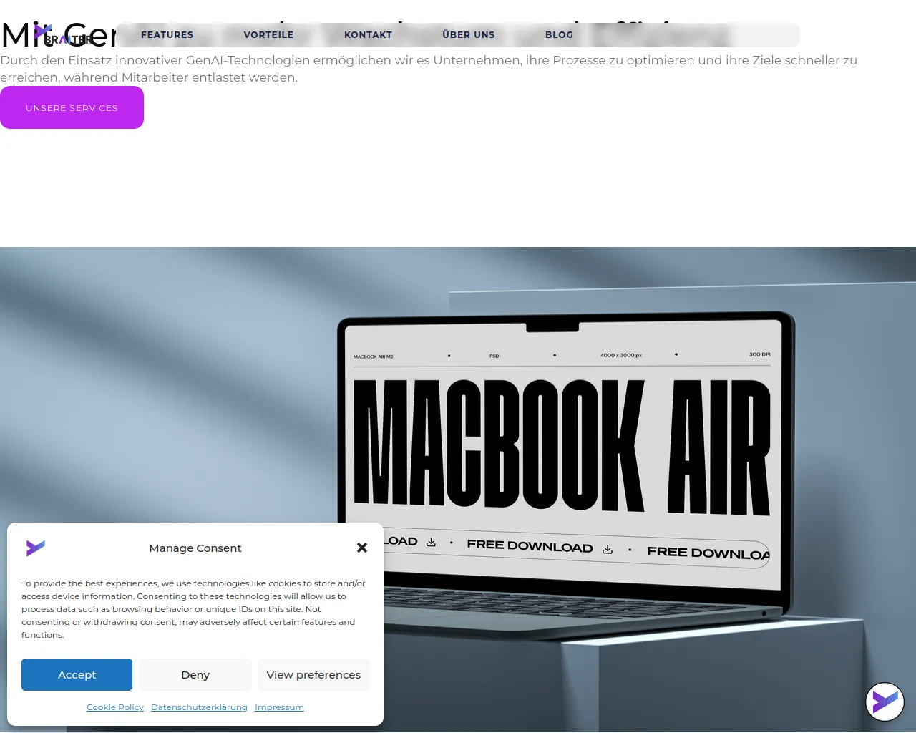Image resolution: width=916 pixels, height=733 pixels.
Task: Click the consent text starting 'To provide the best experiences'
Action: point(193,609)
